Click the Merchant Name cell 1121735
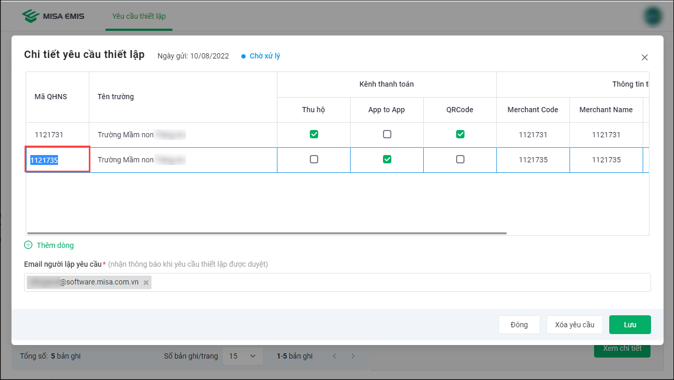The width and height of the screenshot is (674, 380). coord(606,160)
